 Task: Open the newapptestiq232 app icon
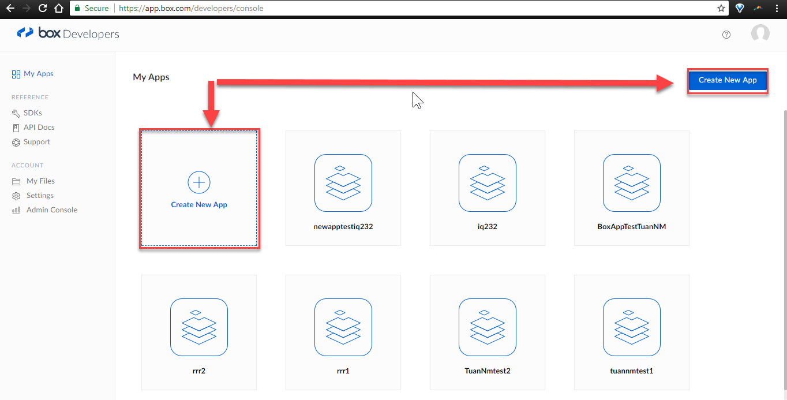pos(343,183)
